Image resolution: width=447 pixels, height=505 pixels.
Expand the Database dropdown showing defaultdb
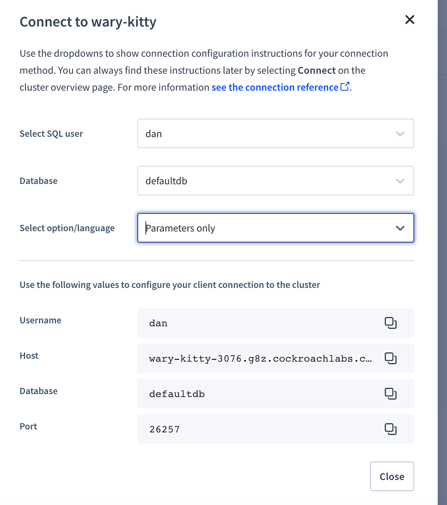coord(276,181)
